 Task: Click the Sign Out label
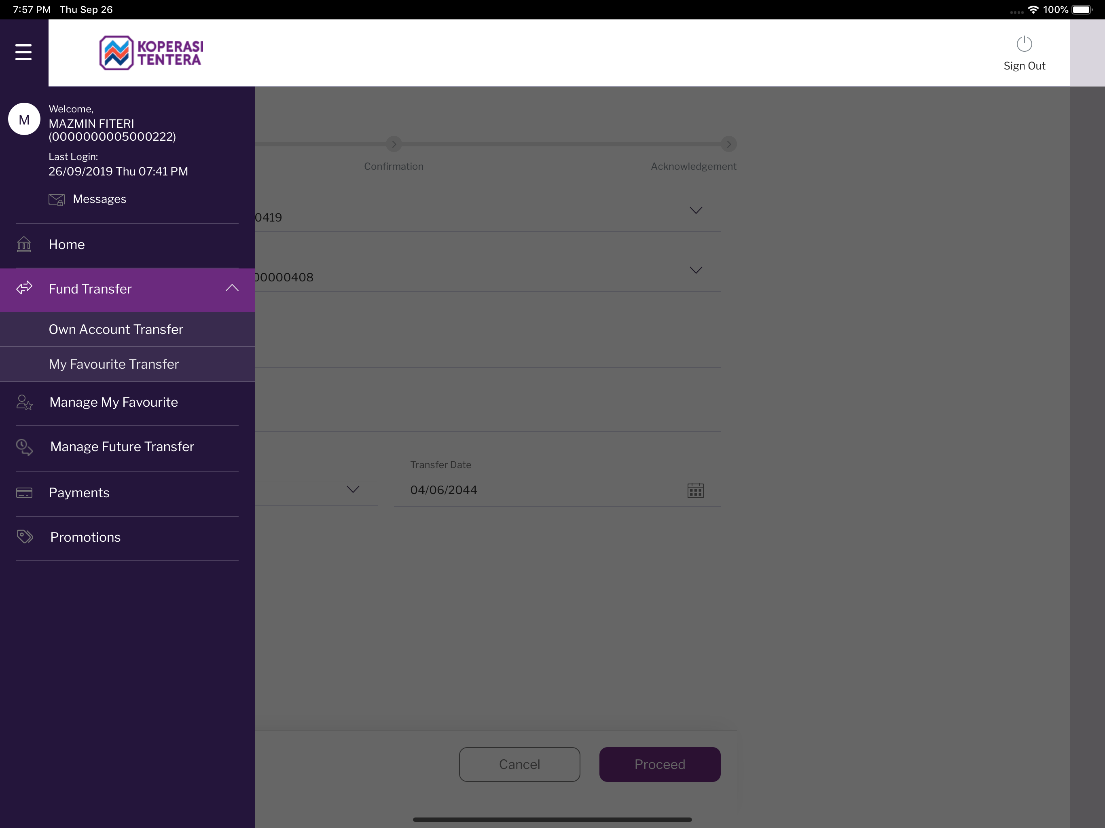(1024, 66)
